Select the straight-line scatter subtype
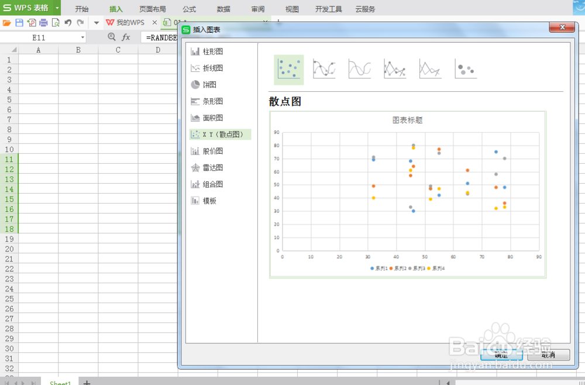This screenshot has height=385, width=585. [x=395, y=69]
